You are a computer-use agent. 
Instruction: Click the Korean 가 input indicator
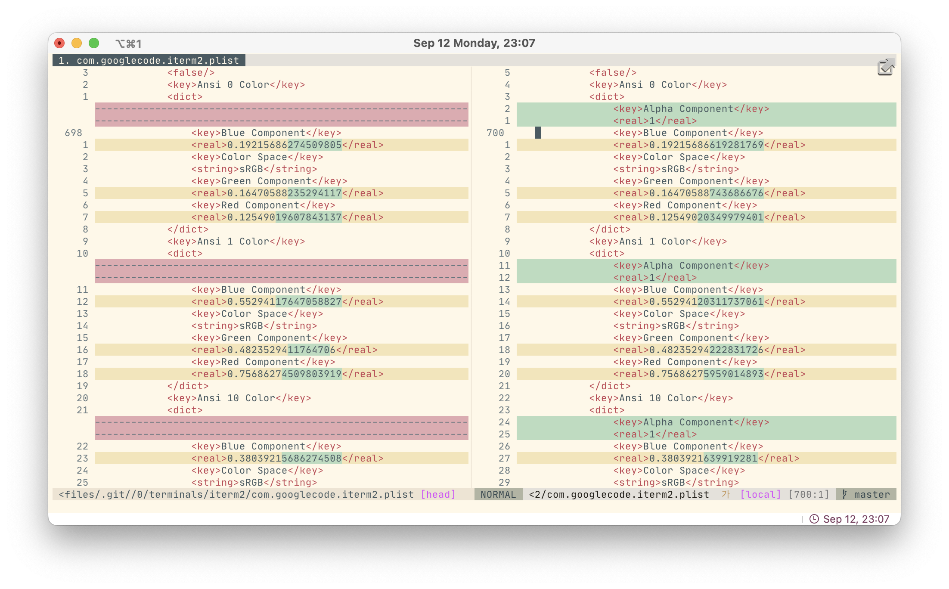(x=726, y=494)
